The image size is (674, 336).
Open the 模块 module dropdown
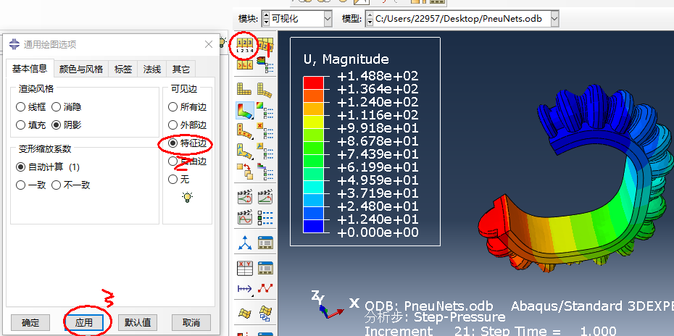[296, 18]
